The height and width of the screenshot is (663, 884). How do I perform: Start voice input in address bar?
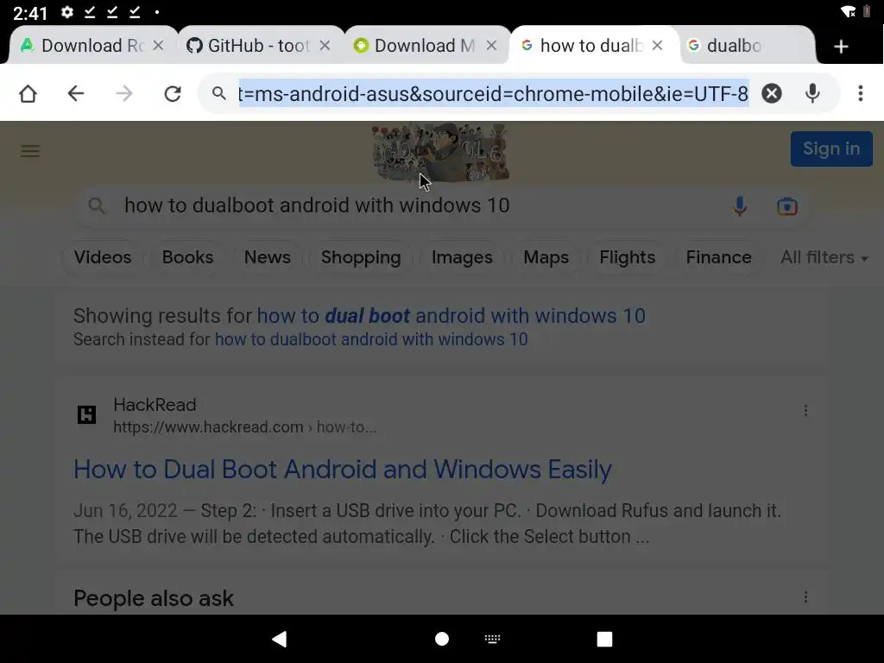(812, 93)
